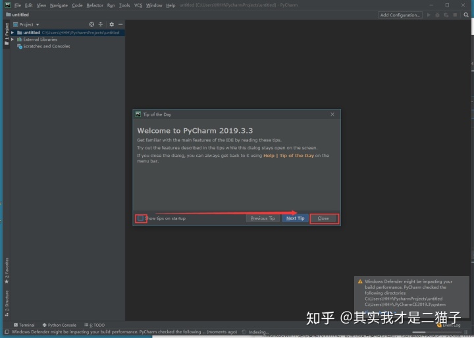Expand the External Libraries node arrow

tap(13, 39)
